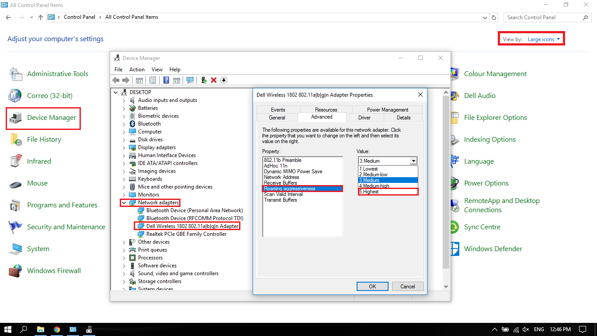The width and height of the screenshot is (597, 336).
Task: Expand the Keyboards tree node
Action: coord(124,179)
